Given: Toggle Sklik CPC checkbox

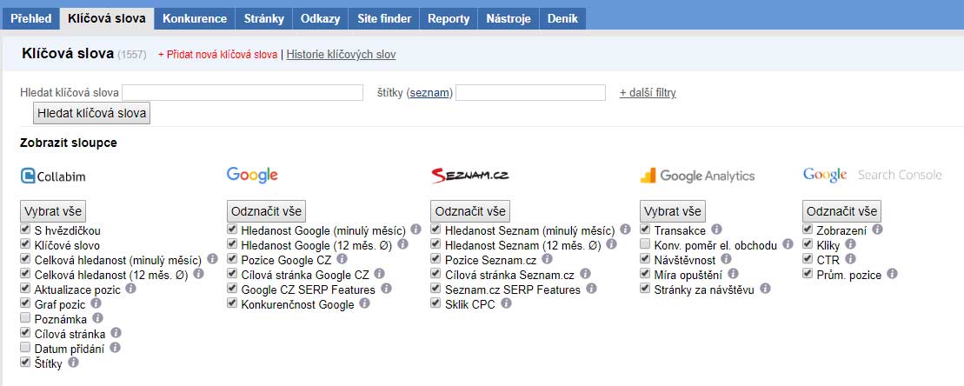Looking at the screenshot, I should 435,303.
